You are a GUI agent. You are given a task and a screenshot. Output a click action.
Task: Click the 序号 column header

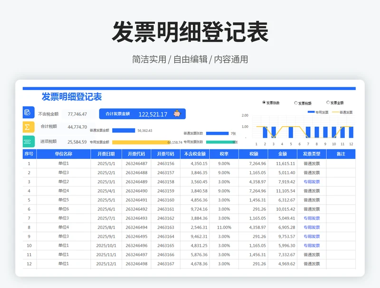point(29,154)
